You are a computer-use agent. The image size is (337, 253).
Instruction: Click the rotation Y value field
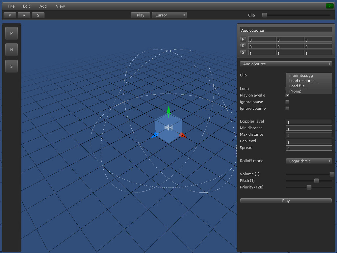click(x=290, y=46)
